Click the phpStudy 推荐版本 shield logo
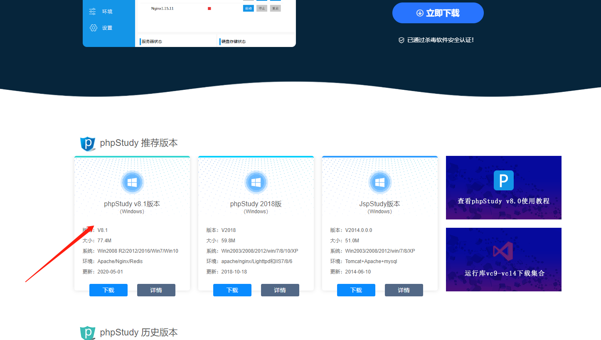 (x=88, y=143)
